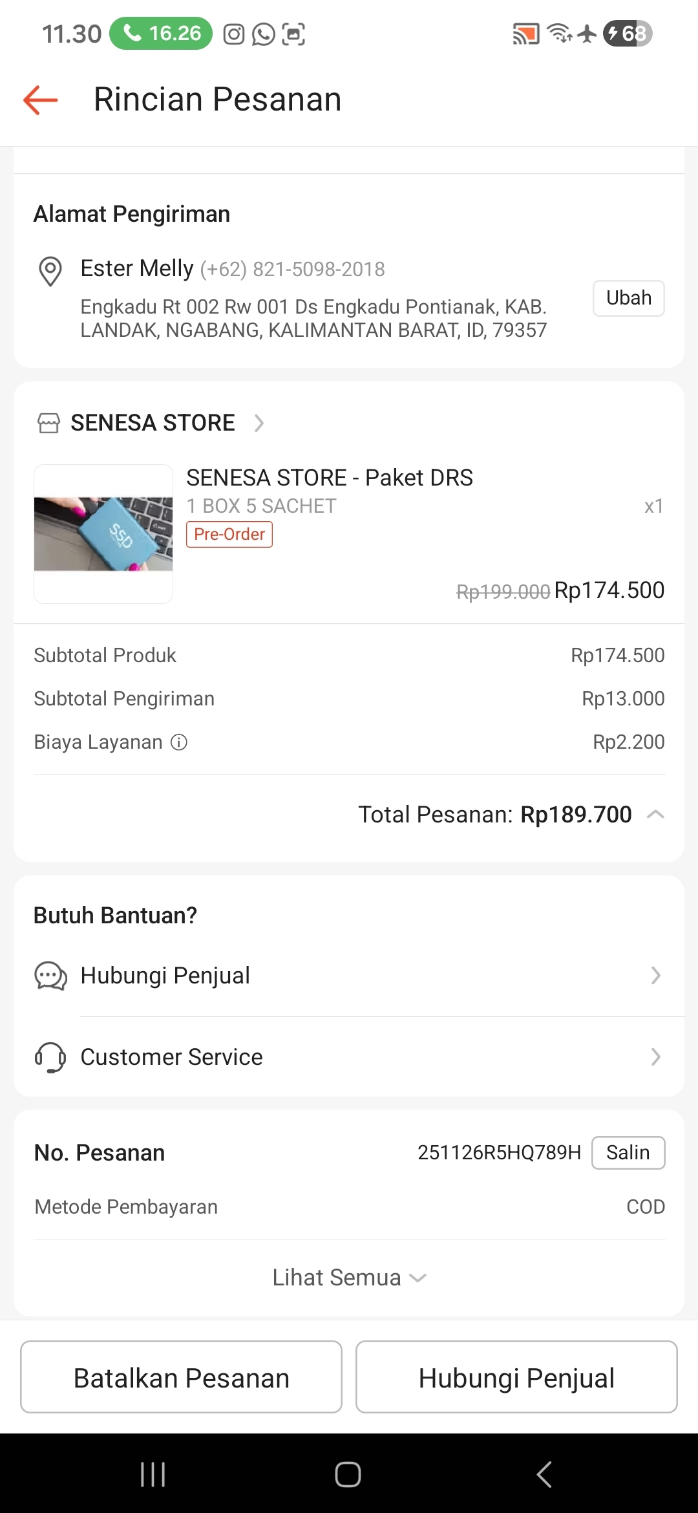
Task: Expand Lihat Semua order details
Action: [349, 1278]
